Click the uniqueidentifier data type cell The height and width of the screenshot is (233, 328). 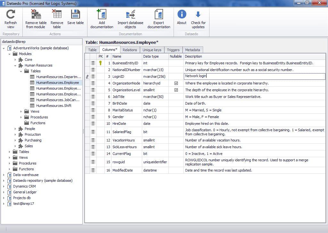tap(155, 162)
